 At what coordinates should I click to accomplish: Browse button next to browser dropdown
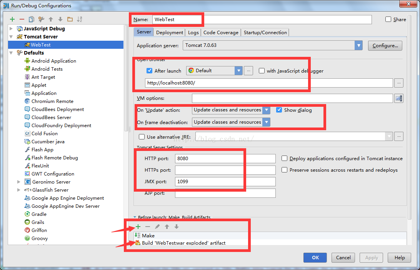pyautogui.click(x=248, y=71)
